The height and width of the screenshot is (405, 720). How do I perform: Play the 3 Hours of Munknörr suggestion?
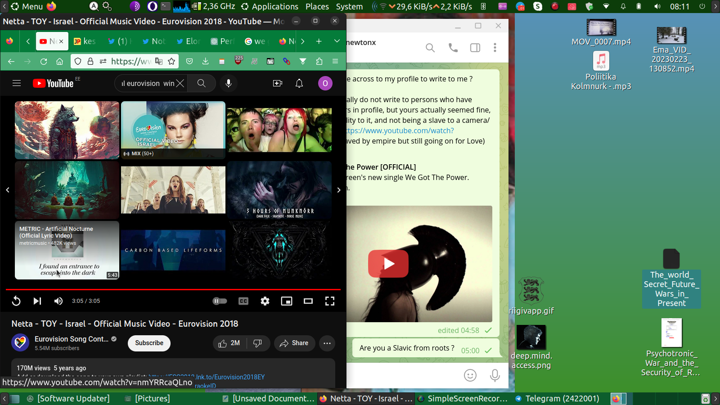[x=279, y=190]
